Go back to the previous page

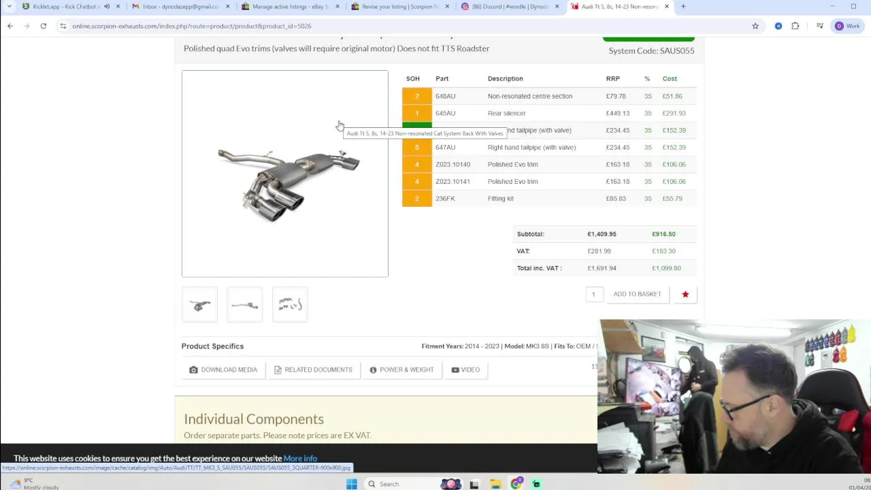(x=10, y=26)
